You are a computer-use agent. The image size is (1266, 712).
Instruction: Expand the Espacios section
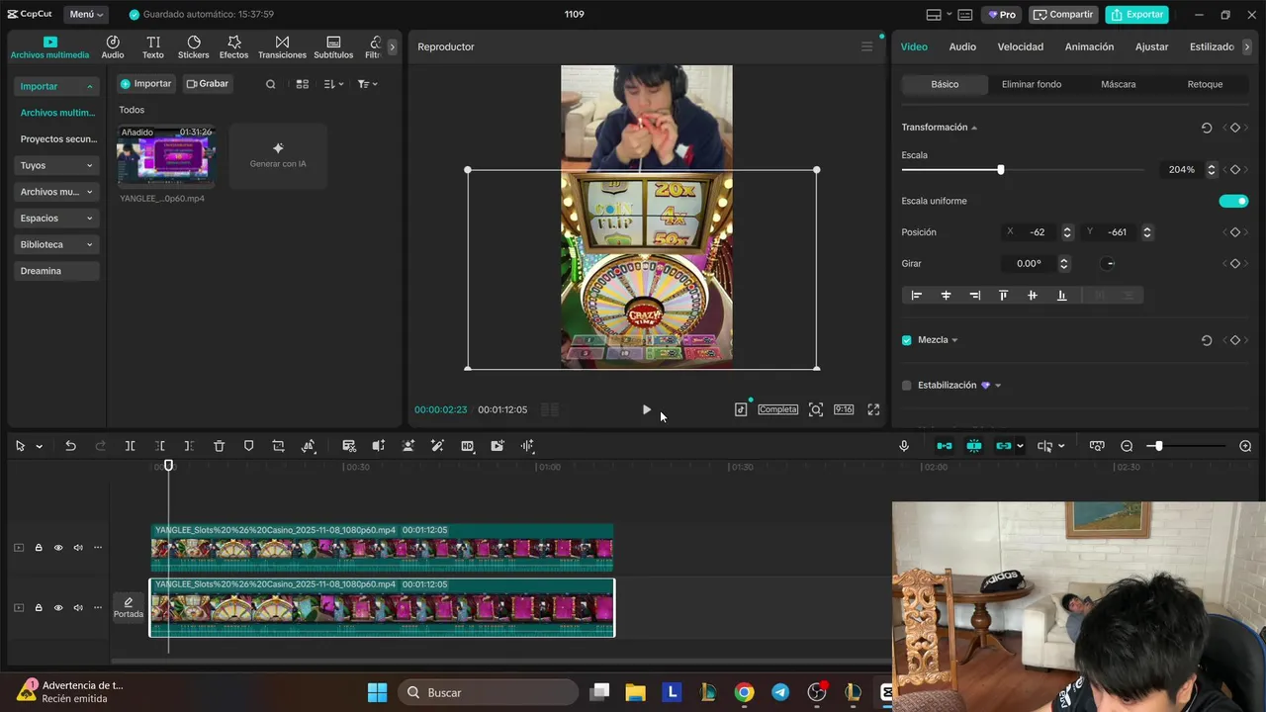click(x=57, y=218)
